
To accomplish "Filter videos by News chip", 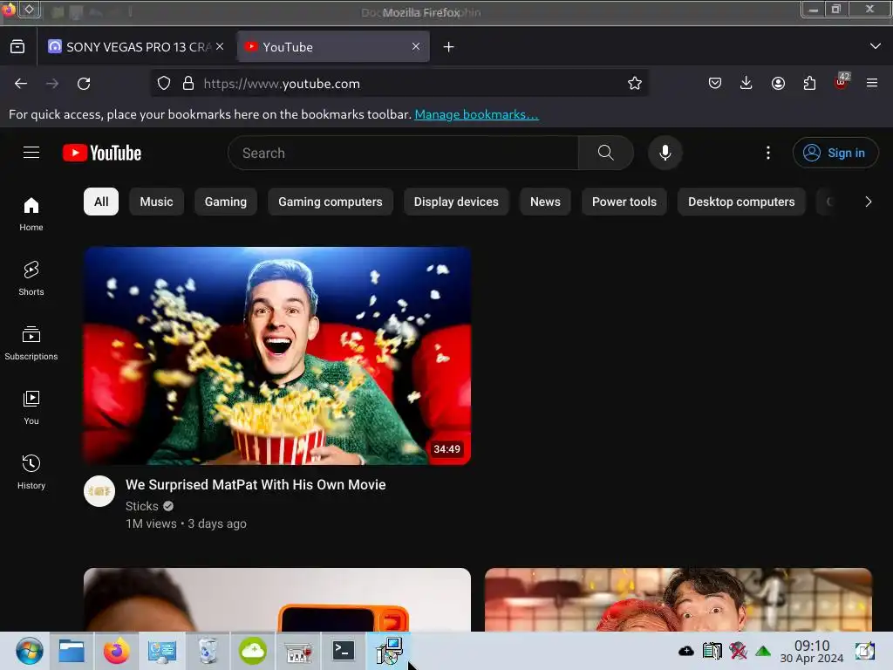I will click(545, 202).
